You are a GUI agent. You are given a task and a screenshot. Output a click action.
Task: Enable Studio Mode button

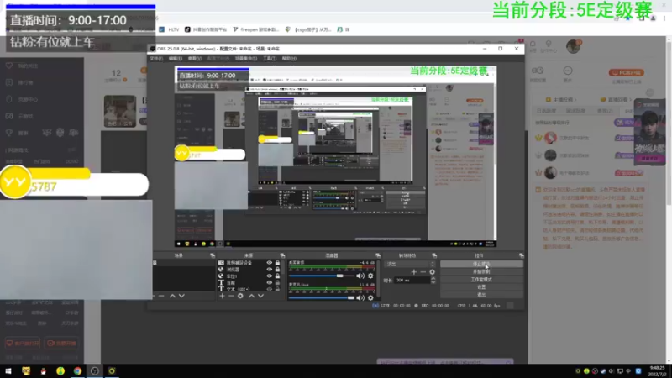pyautogui.click(x=481, y=280)
